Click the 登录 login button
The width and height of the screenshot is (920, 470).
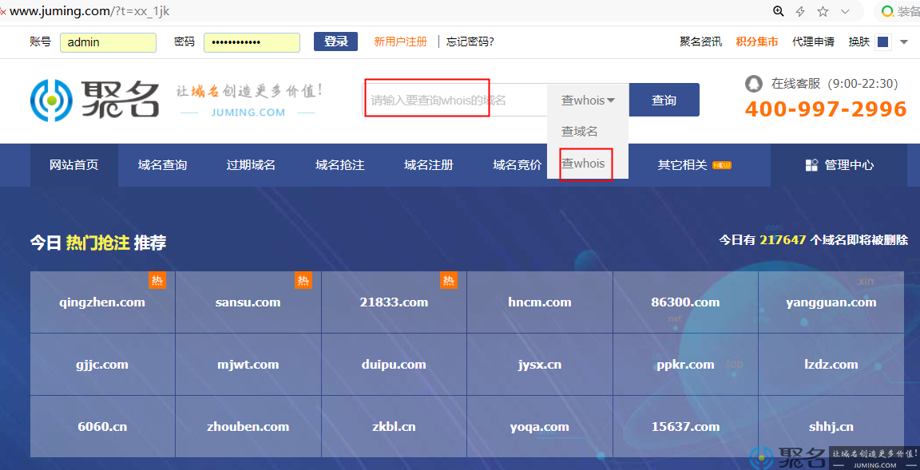(335, 41)
